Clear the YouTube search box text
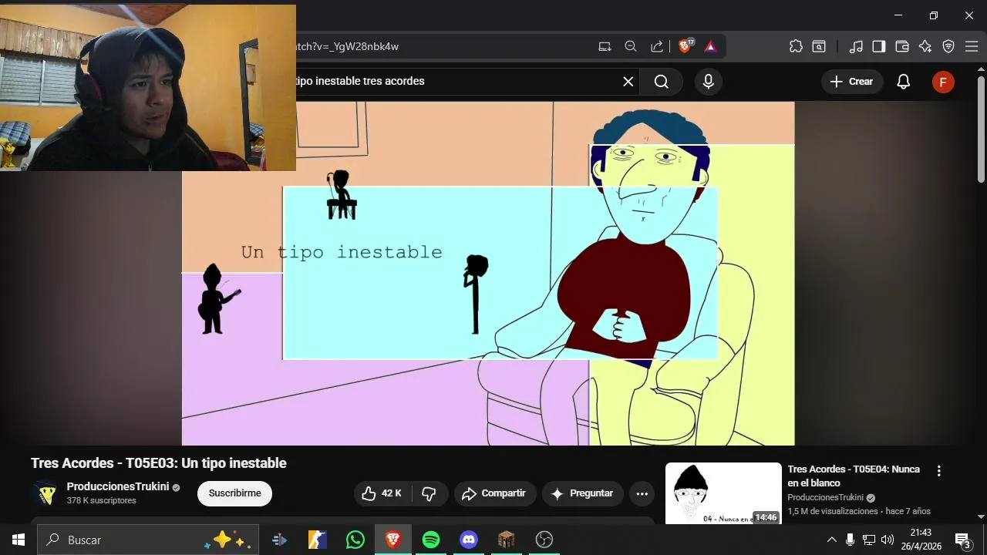 [628, 82]
